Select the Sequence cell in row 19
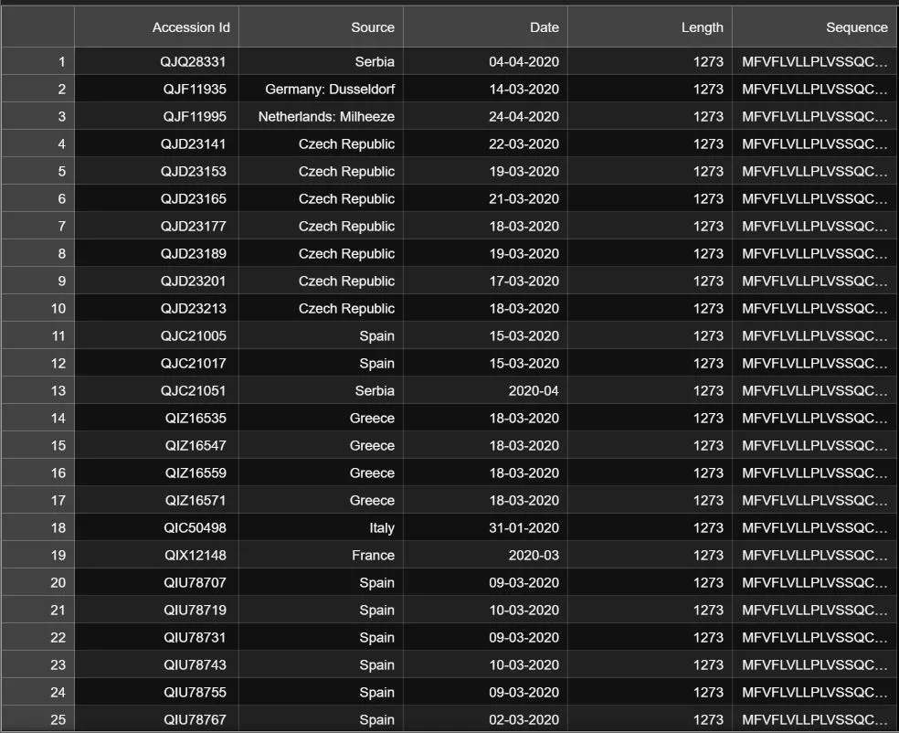This screenshot has height=733, width=899. 815,555
